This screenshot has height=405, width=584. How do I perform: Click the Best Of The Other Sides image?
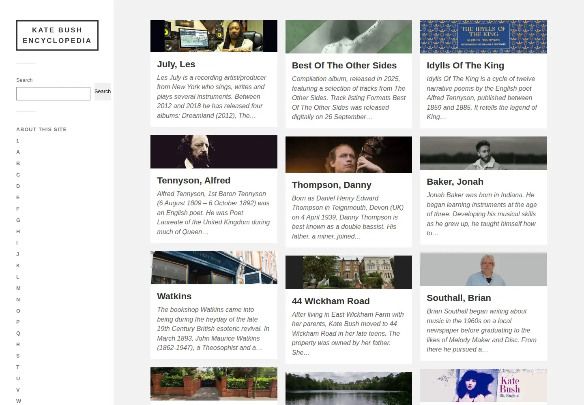click(349, 37)
